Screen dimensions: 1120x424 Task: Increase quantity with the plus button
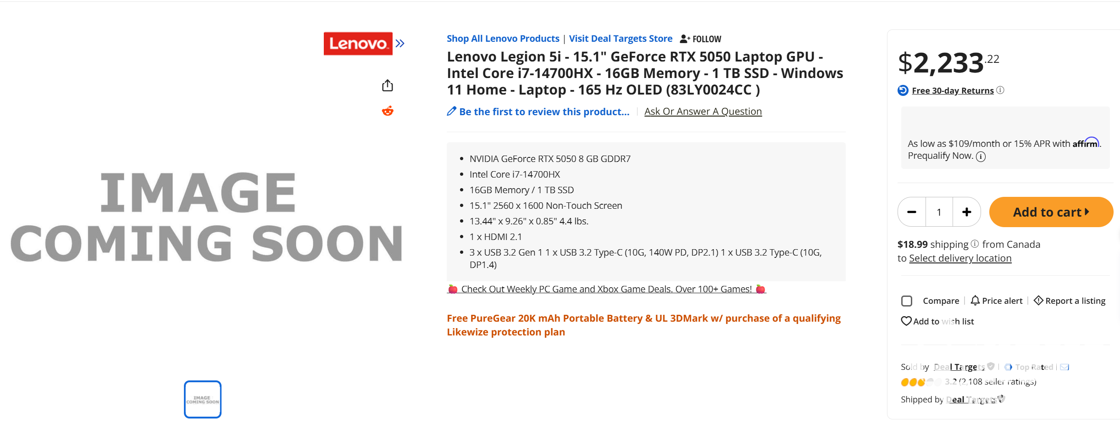(x=967, y=212)
